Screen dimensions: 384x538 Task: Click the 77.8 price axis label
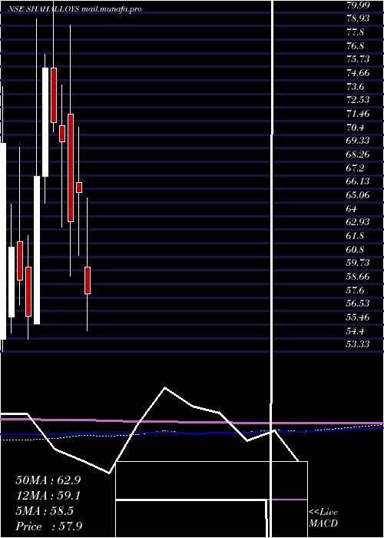tap(355, 32)
